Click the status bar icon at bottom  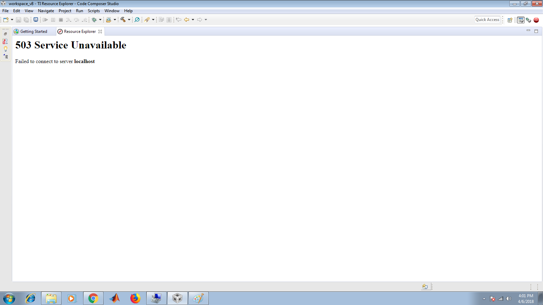point(425,287)
